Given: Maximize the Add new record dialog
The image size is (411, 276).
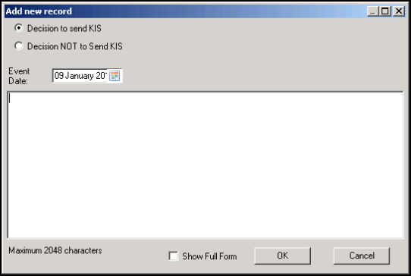Looking at the screenshot, I should [x=385, y=11].
